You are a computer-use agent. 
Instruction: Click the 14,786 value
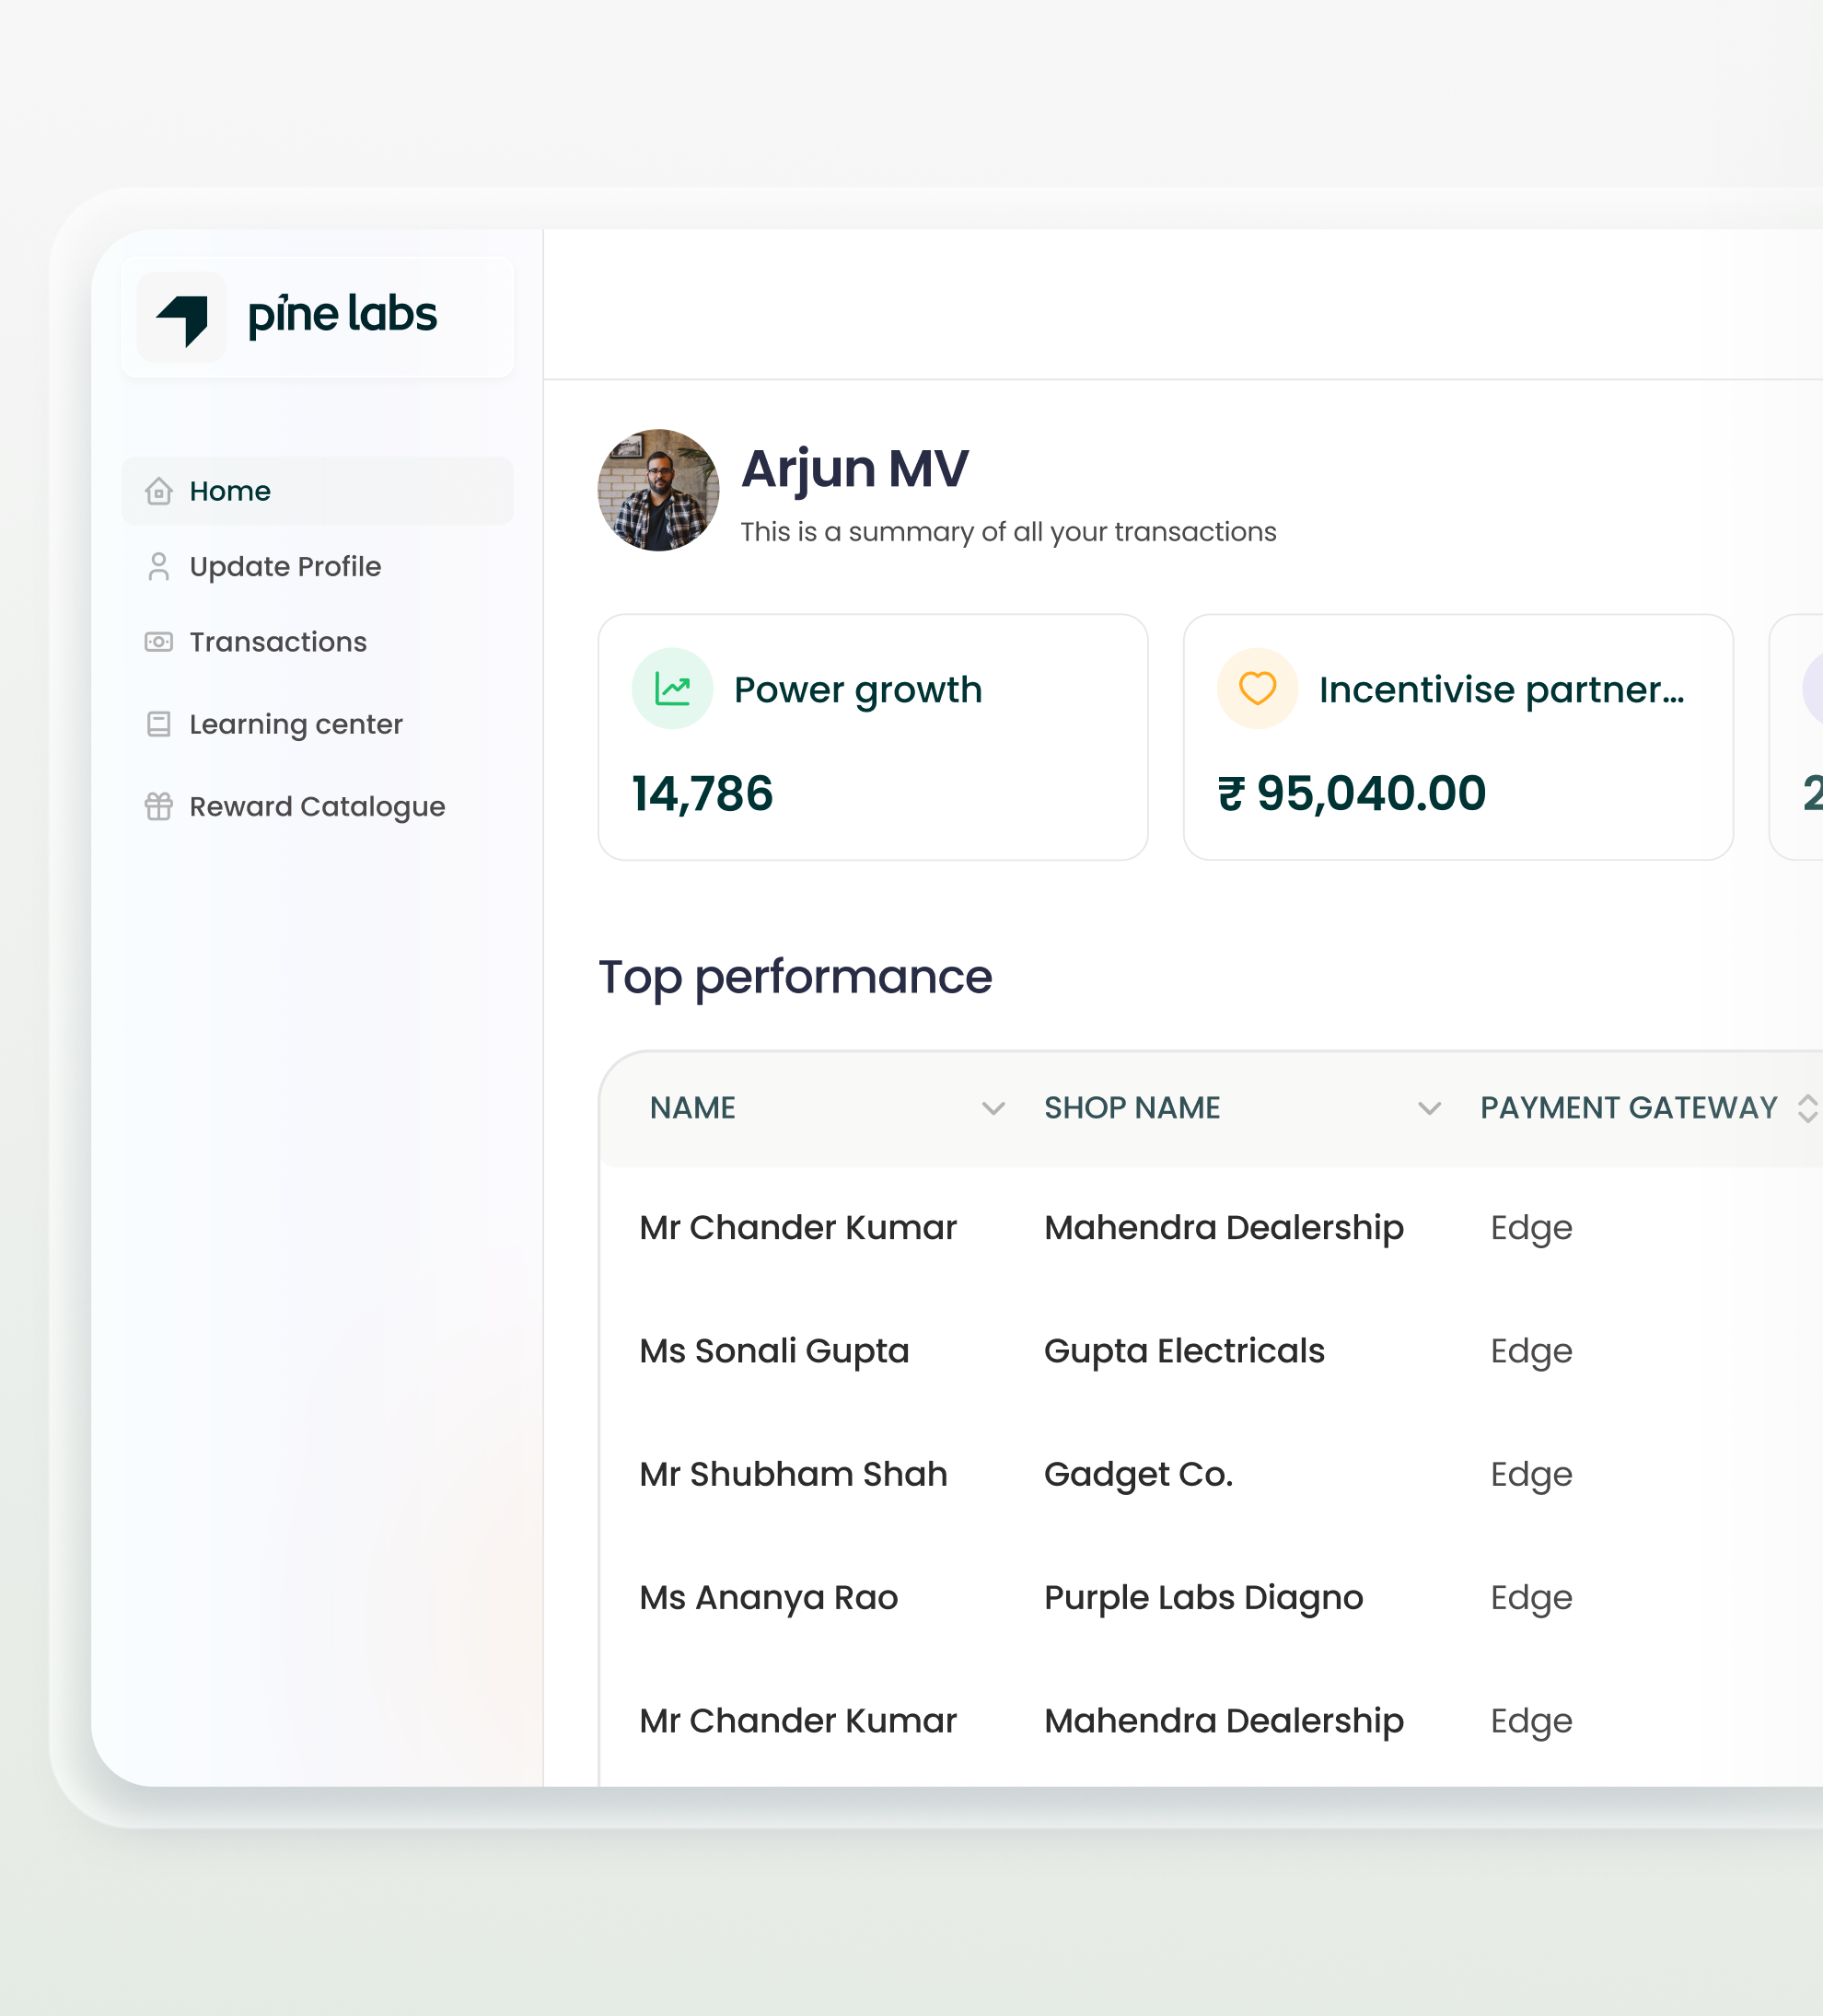tap(702, 794)
